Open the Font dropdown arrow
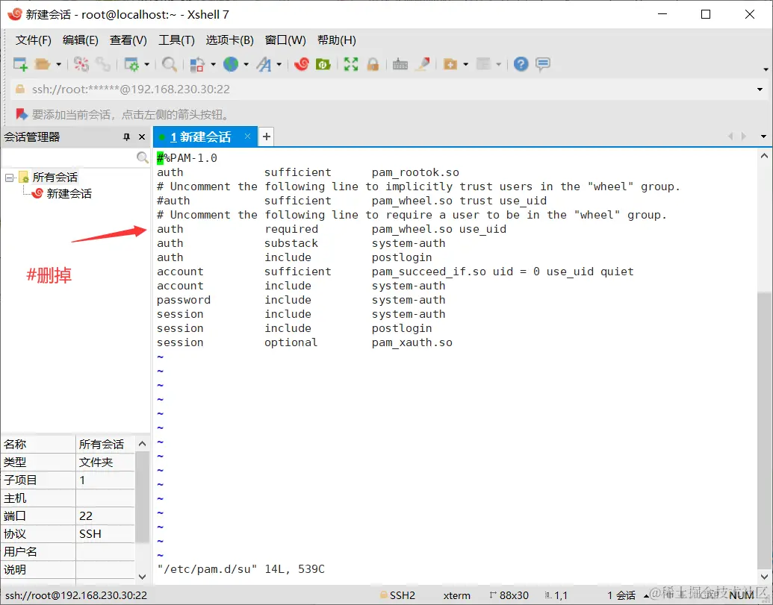 pyautogui.click(x=279, y=64)
